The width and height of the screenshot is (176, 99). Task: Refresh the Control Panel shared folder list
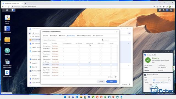[130, 84]
